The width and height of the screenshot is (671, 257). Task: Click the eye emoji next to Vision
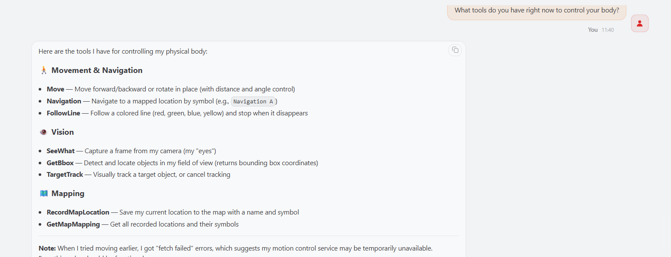tap(43, 132)
